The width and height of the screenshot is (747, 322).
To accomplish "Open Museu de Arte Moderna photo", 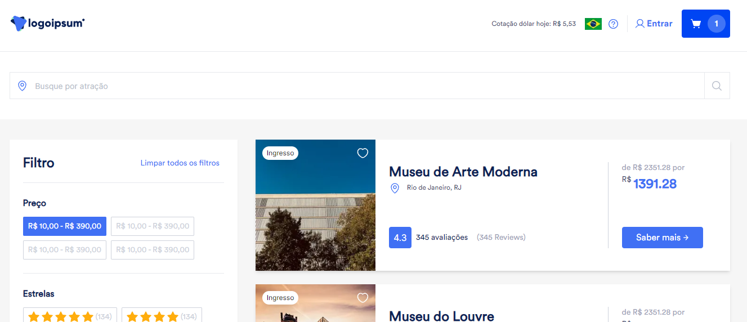I will click(315, 205).
